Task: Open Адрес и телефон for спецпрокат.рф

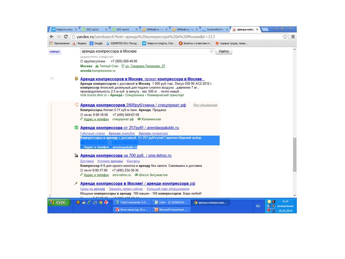Action: point(96,119)
